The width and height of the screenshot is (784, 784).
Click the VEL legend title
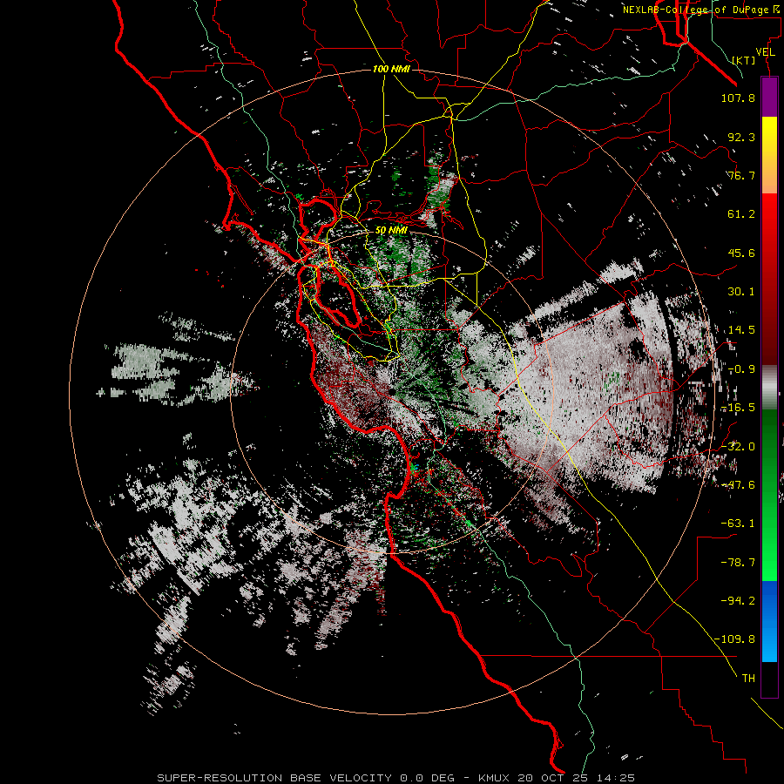coord(766,52)
